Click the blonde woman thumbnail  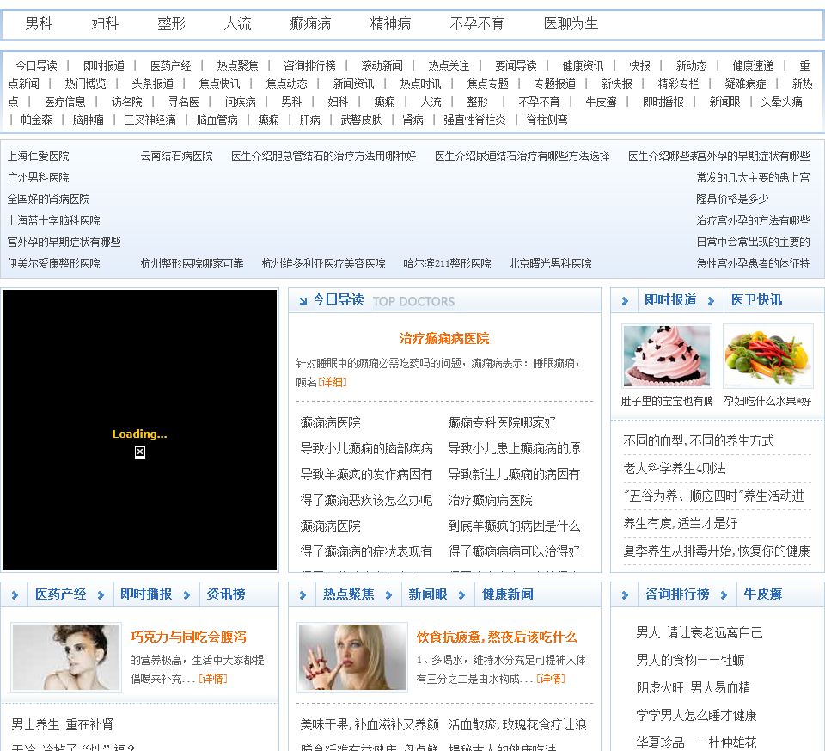click(x=352, y=657)
